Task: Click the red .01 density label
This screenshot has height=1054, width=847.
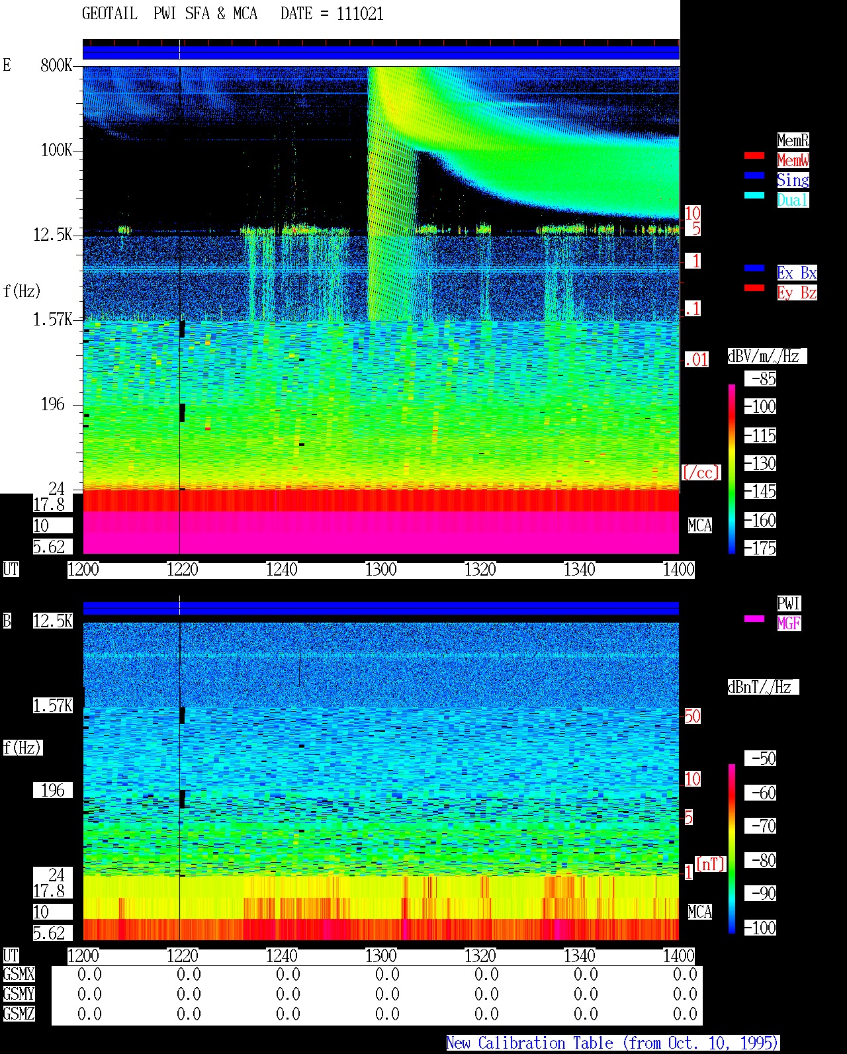Action: [x=696, y=360]
